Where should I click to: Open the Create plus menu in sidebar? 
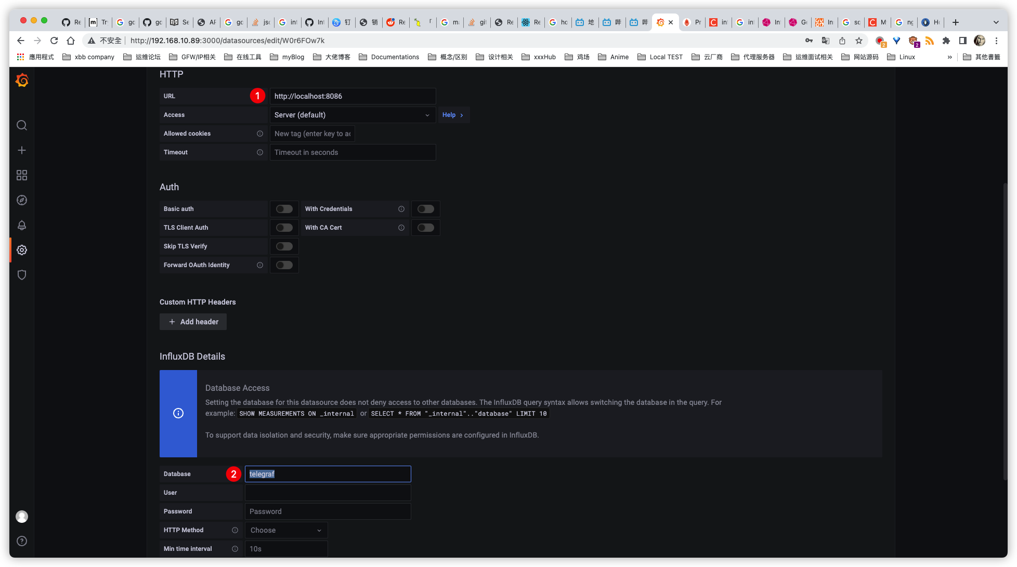[22, 150]
